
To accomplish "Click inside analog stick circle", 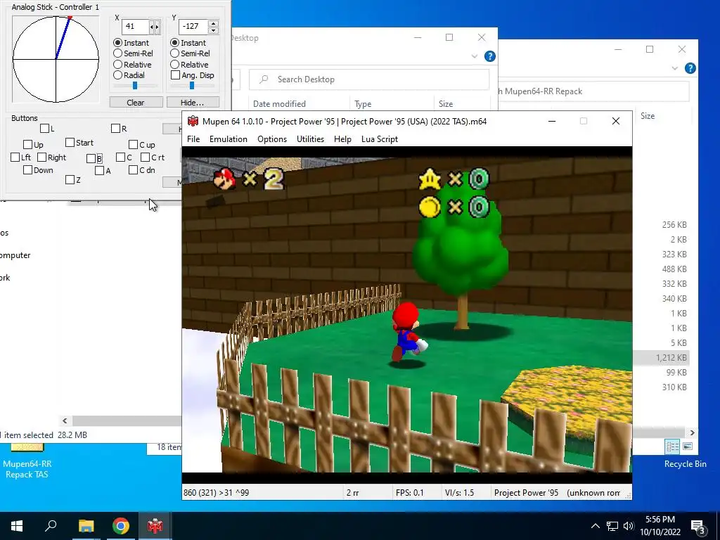I will coord(56,59).
